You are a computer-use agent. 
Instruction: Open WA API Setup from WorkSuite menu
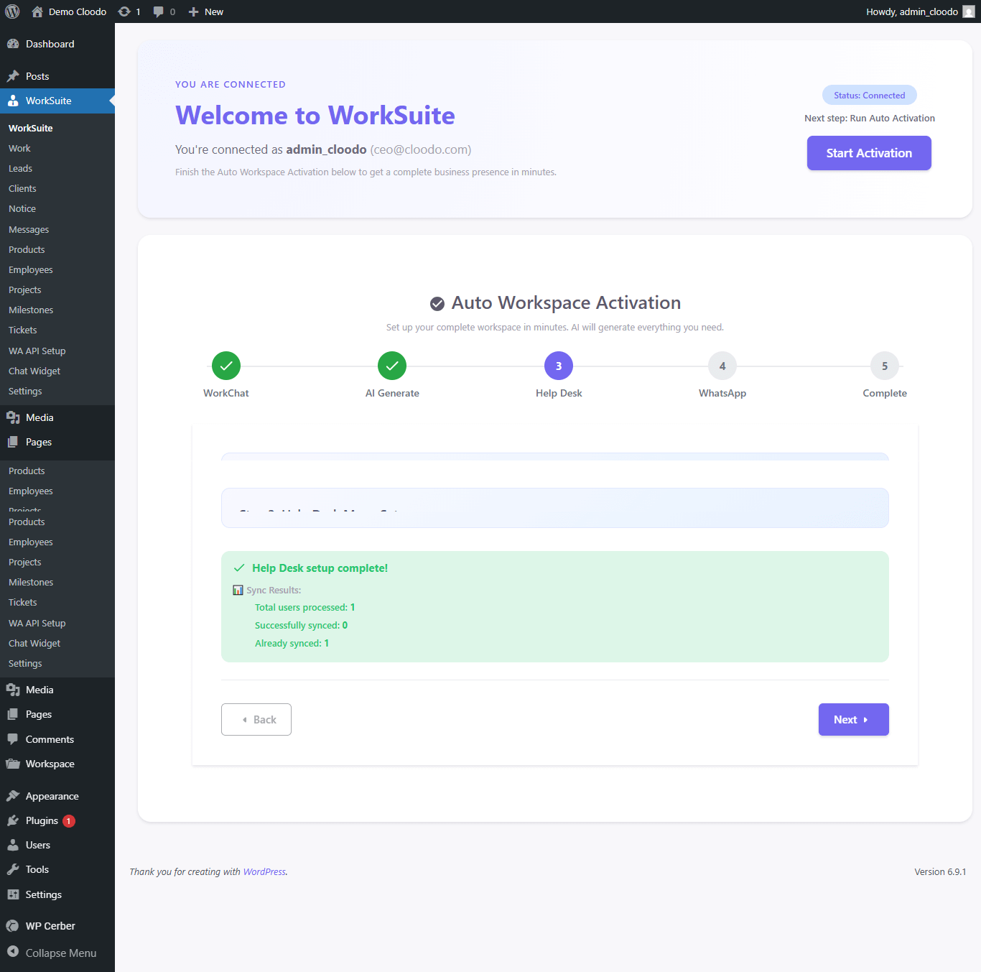point(37,350)
